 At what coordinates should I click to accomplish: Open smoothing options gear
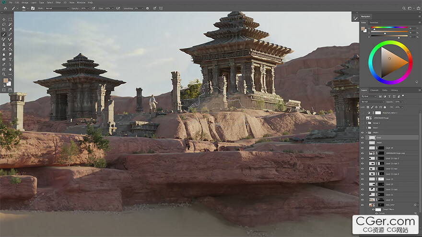pyautogui.click(x=148, y=8)
